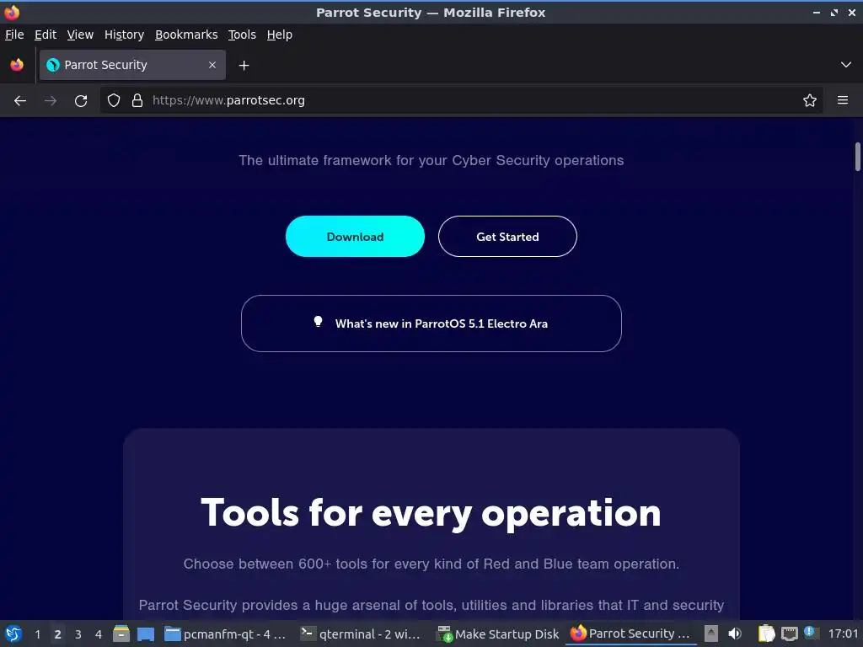The image size is (863, 647).
Task: Open the volume control tray icon
Action: [735, 634]
